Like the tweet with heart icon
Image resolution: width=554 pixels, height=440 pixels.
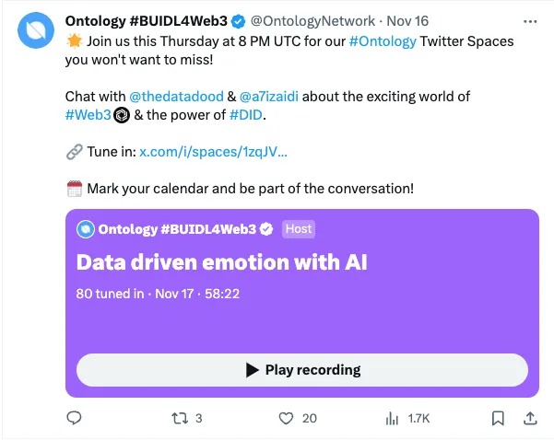[287, 418]
